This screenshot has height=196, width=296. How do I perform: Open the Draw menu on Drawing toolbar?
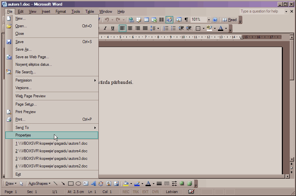tap(11, 184)
